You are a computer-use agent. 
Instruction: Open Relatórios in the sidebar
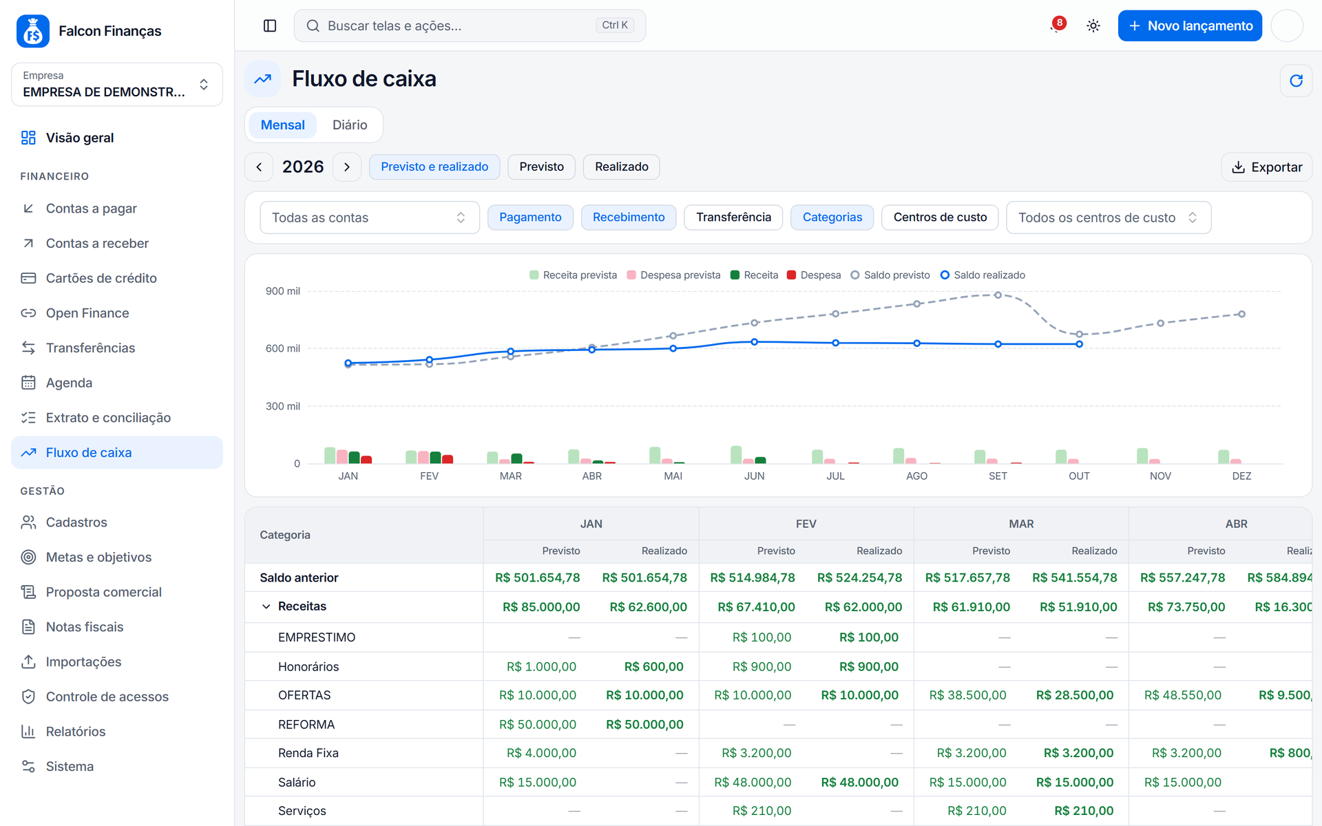tap(117, 731)
